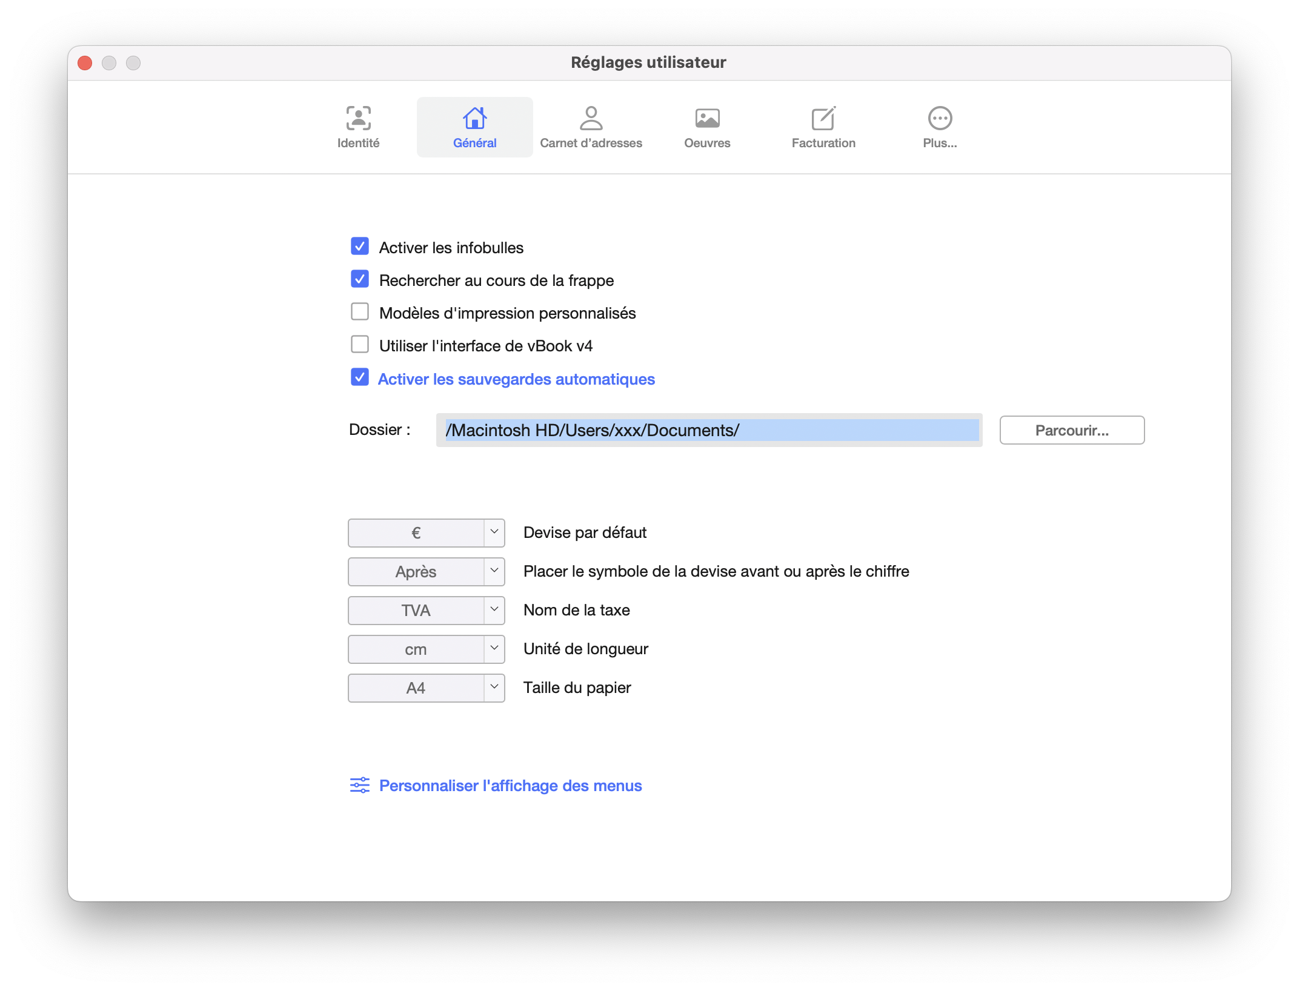1299x991 pixels.
Task: Check Utiliser l'interface de vBook v4
Action: [360, 345]
